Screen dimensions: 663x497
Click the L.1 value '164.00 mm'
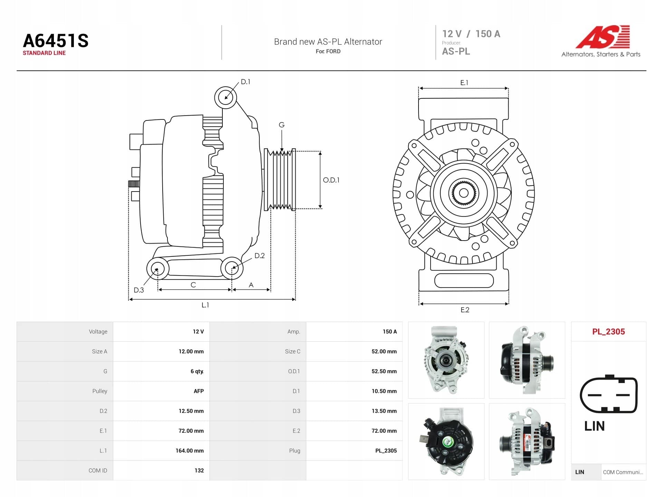pos(190,451)
